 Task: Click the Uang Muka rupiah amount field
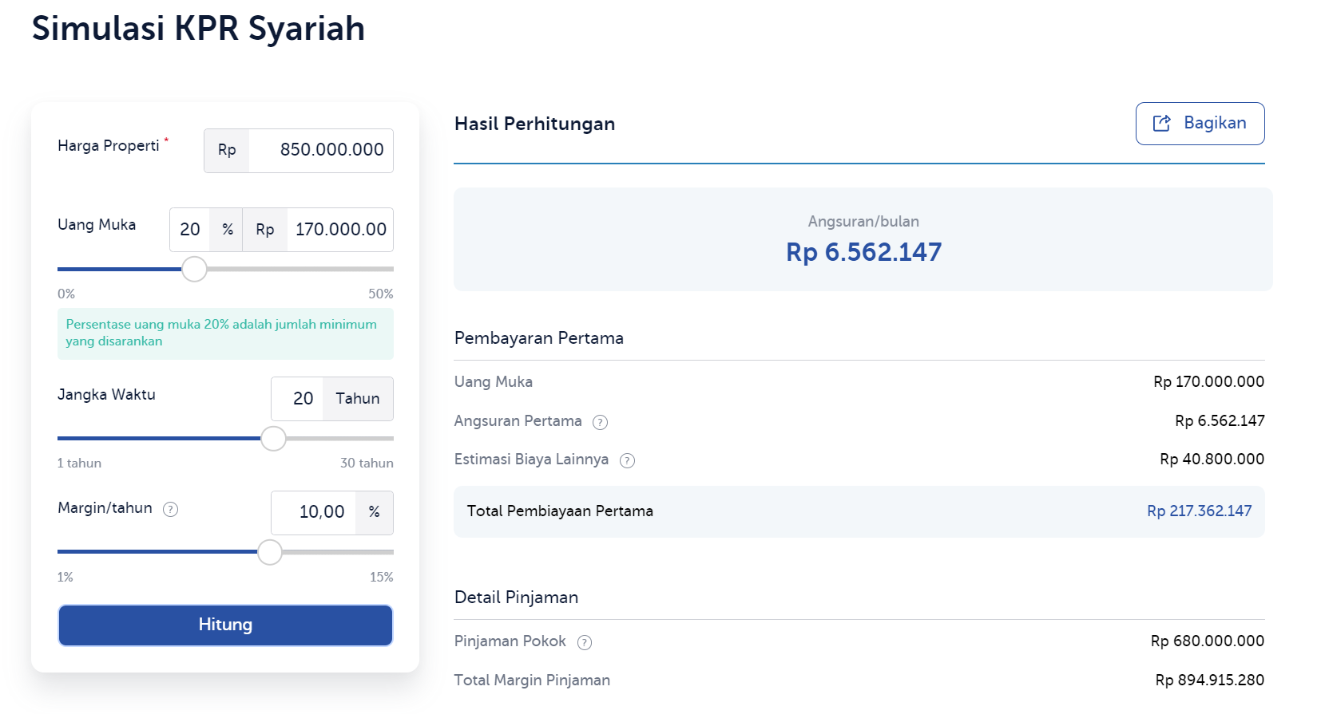pyautogui.click(x=339, y=230)
